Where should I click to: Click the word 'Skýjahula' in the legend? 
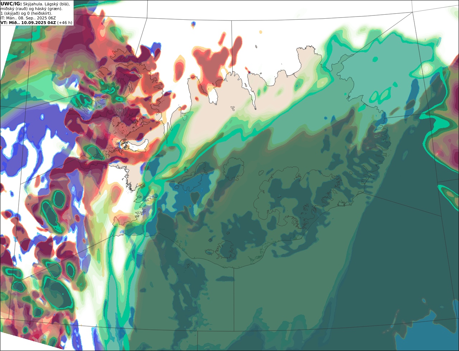click(32, 4)
